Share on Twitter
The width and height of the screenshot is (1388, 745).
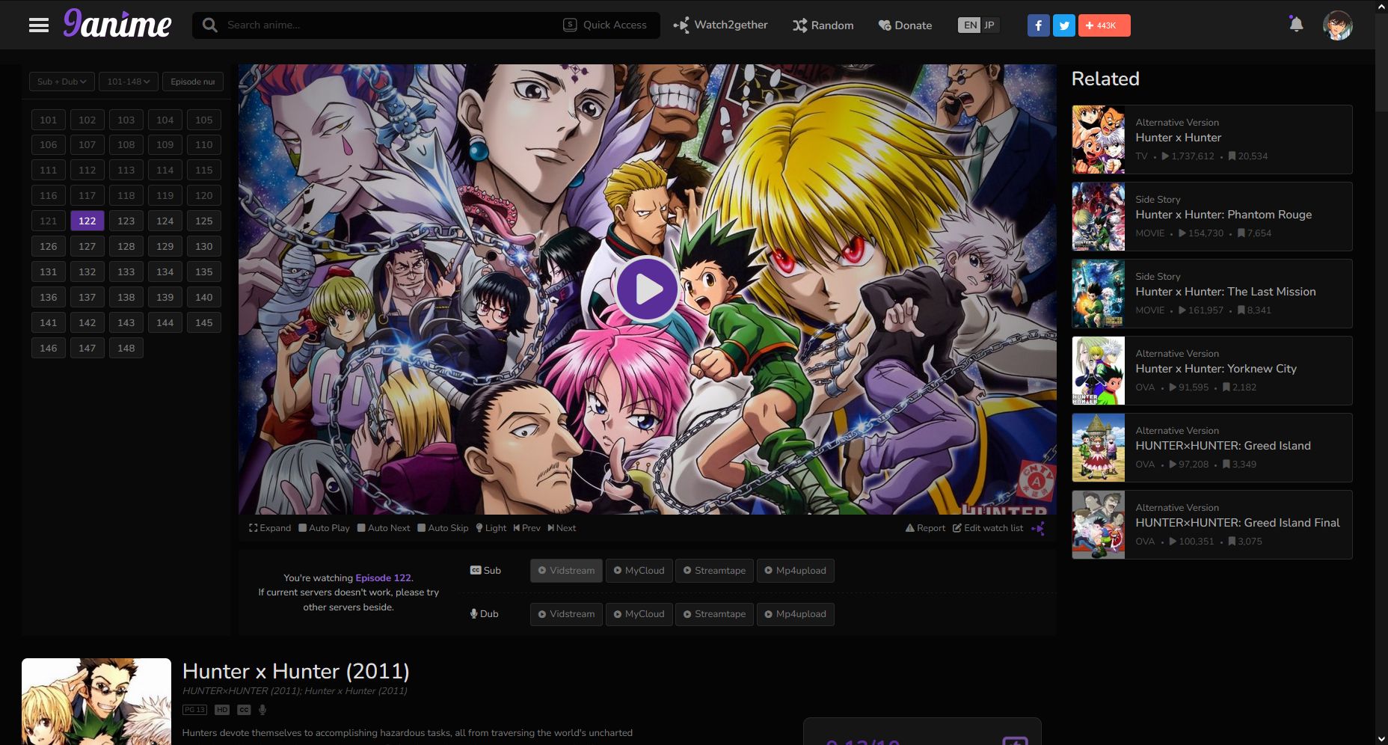pyautogui.click(x=1063, y=25)
